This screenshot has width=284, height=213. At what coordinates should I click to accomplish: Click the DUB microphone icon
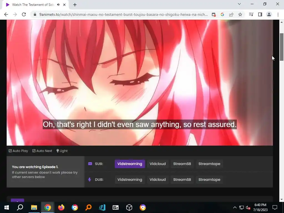pos(90,180)
